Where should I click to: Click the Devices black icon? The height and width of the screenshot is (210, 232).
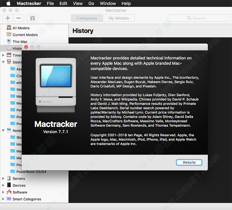pyautogui.click(x=9, y=185)
